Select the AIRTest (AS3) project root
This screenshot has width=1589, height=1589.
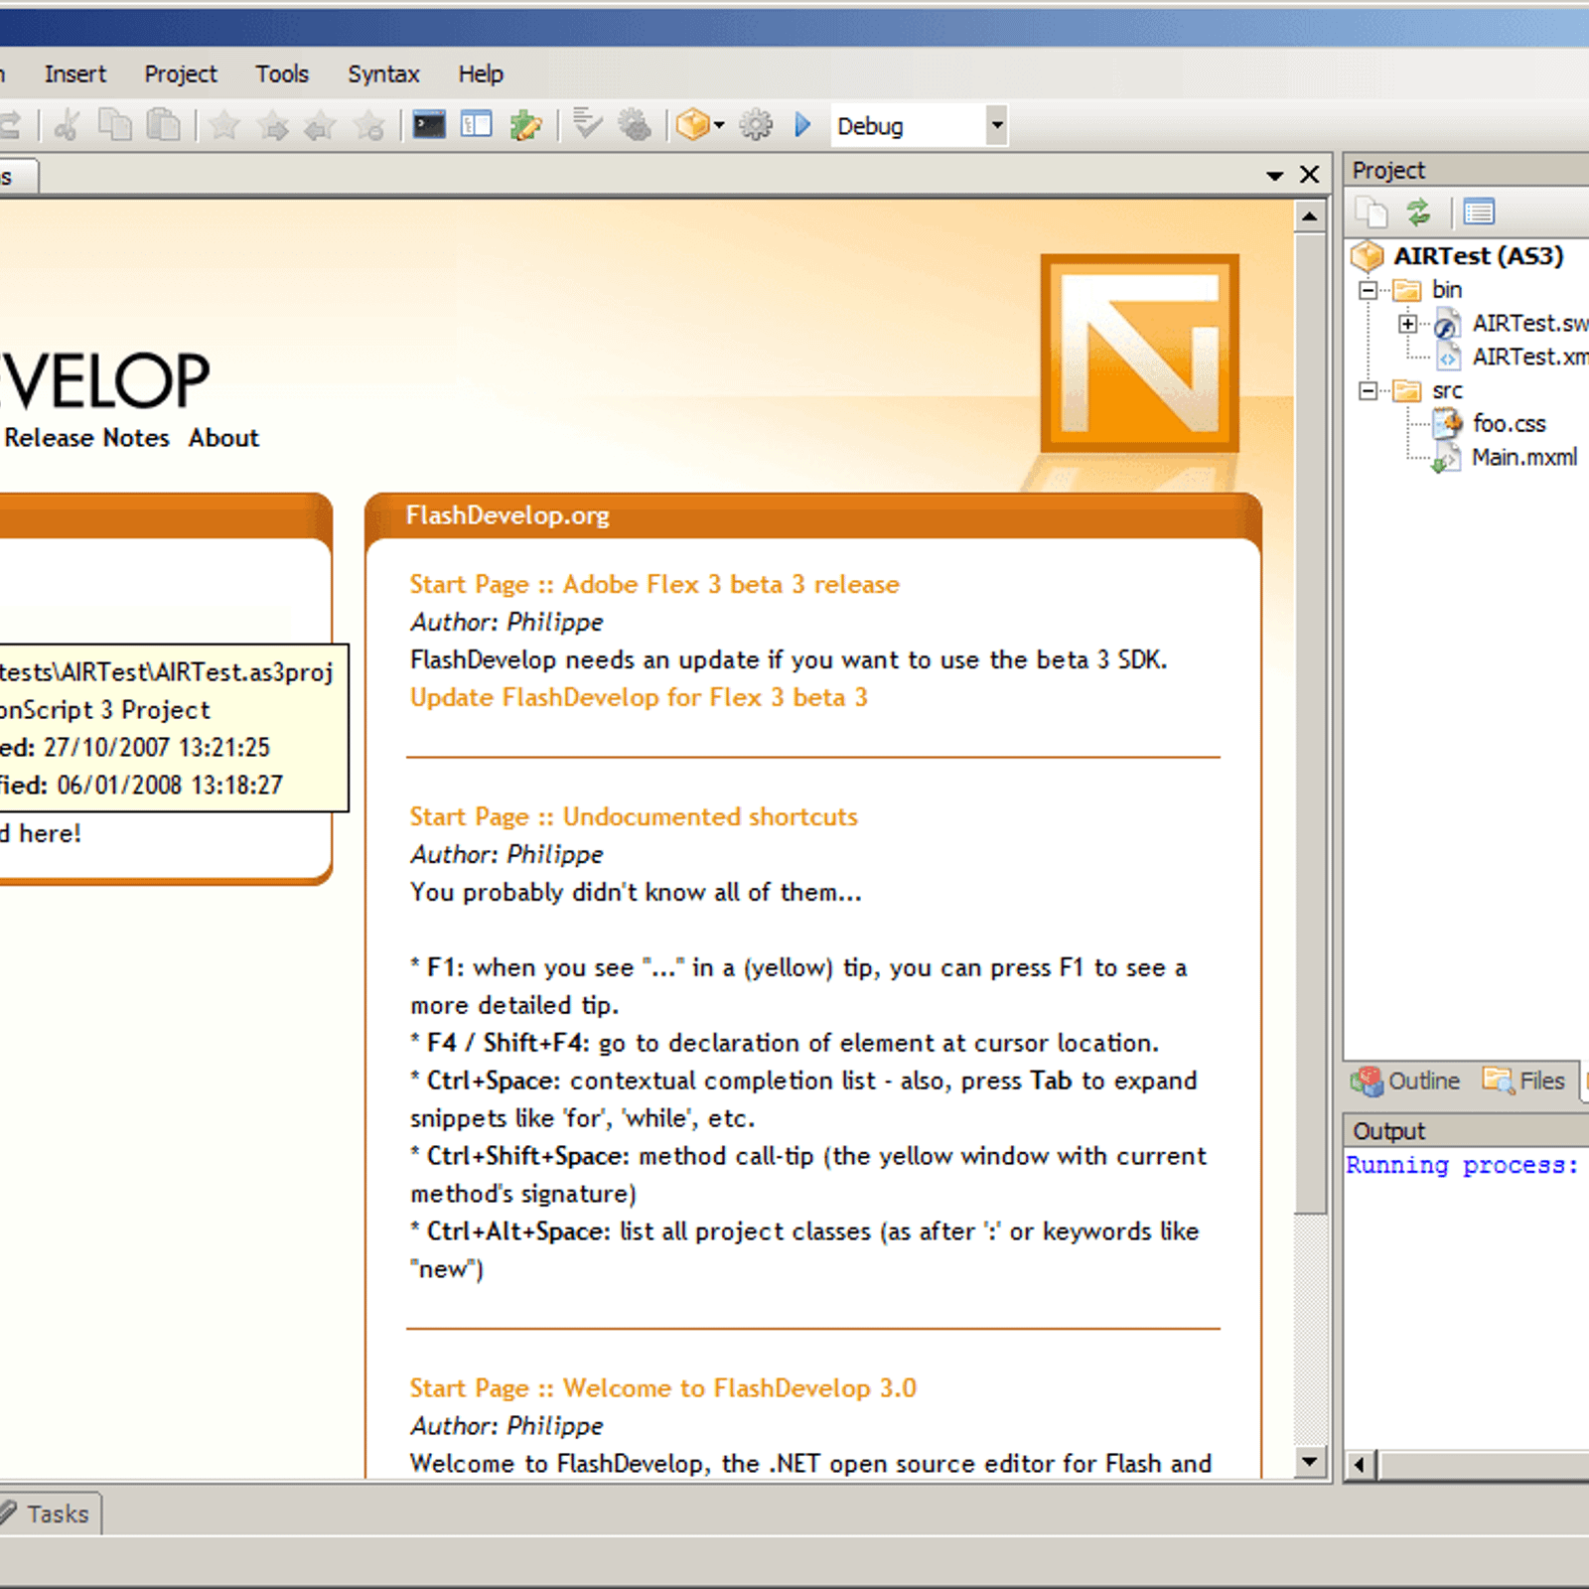point(1479,256)
